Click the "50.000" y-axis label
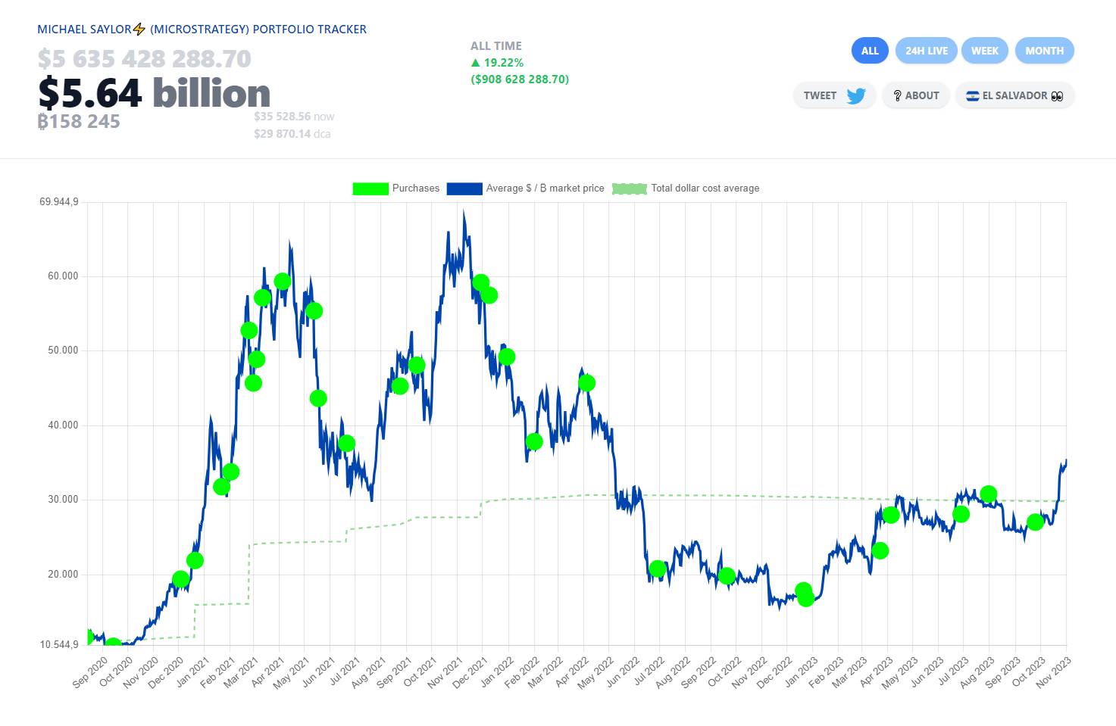Screen dimensions: 1116x726 click(63, 351)
